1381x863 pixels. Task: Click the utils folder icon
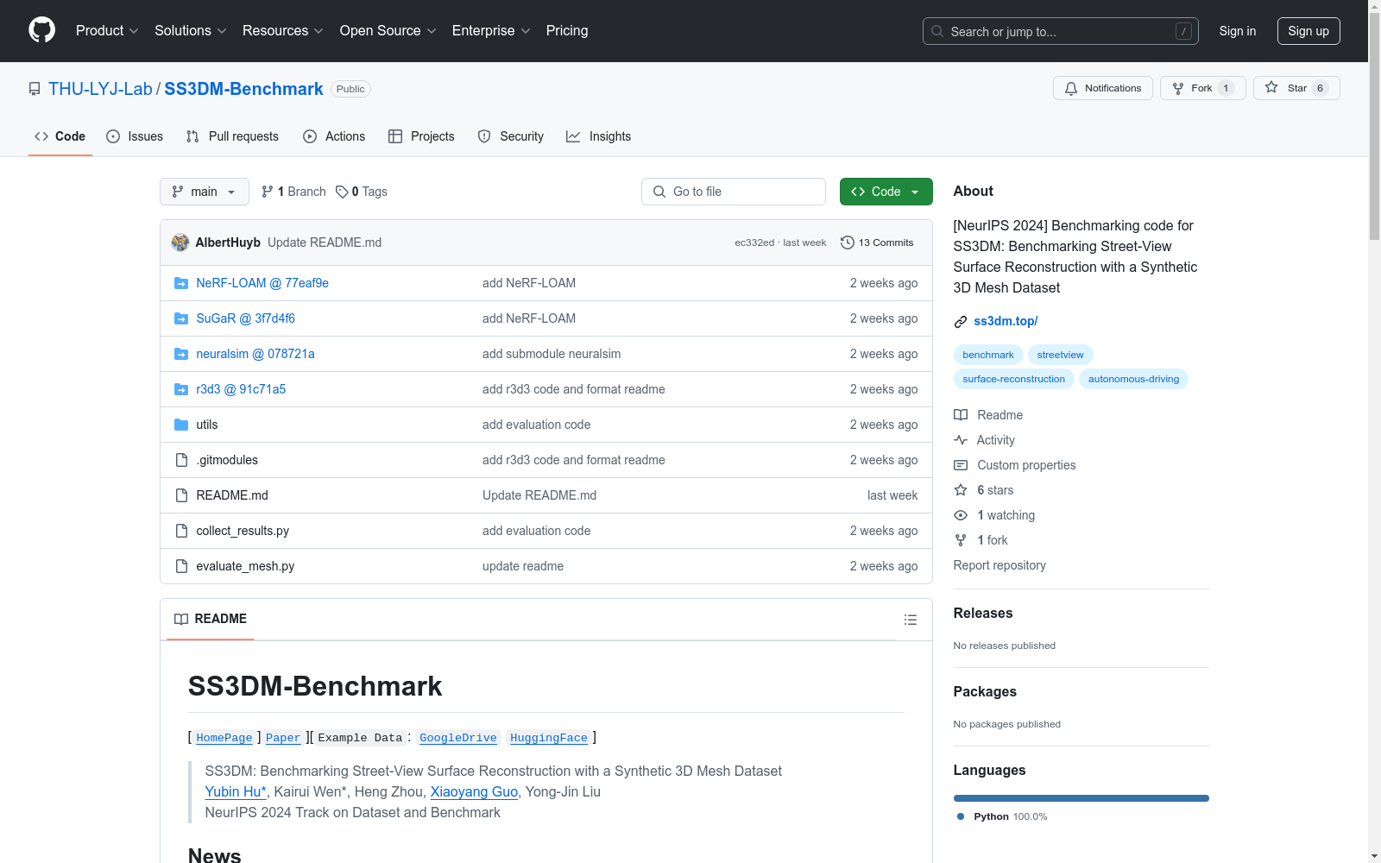point(181,425)
